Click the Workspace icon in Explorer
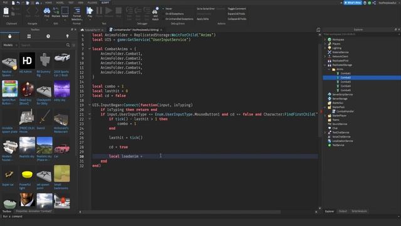The image size is (401, 226). (x=330, y=40)
